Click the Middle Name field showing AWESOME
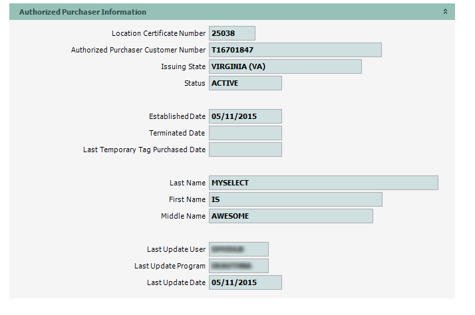This screenshot has height=315, width=475. pos(290,216)
